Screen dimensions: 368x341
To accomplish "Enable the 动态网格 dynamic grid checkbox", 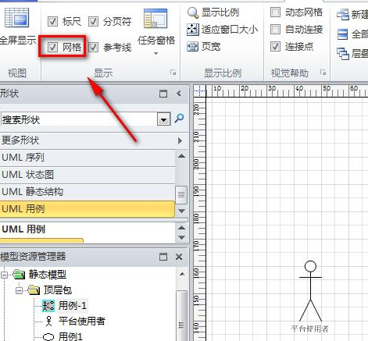I will pos(275,12).
